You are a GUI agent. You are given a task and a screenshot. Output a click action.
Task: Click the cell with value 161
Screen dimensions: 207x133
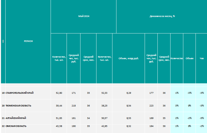74,118
